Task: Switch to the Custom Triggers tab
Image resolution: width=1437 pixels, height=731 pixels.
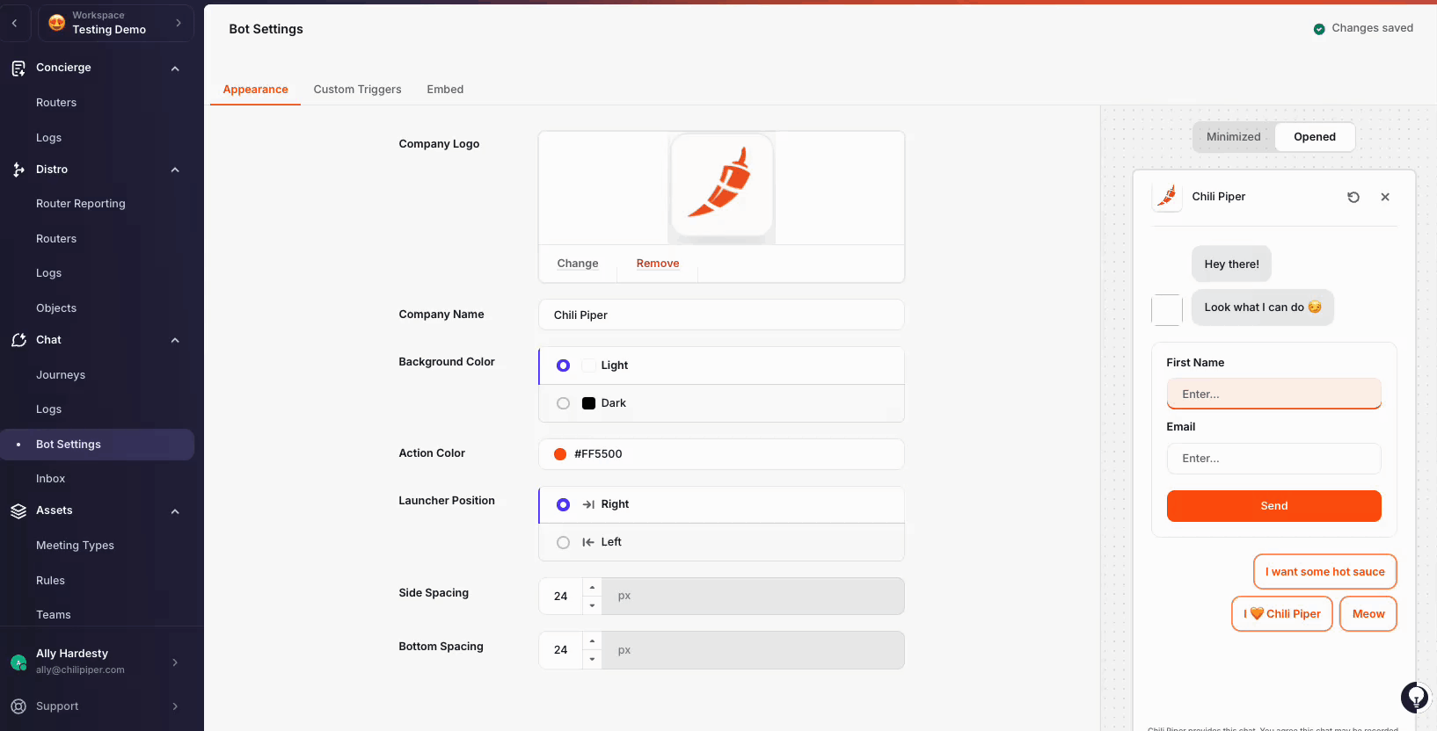Action: 357,90
